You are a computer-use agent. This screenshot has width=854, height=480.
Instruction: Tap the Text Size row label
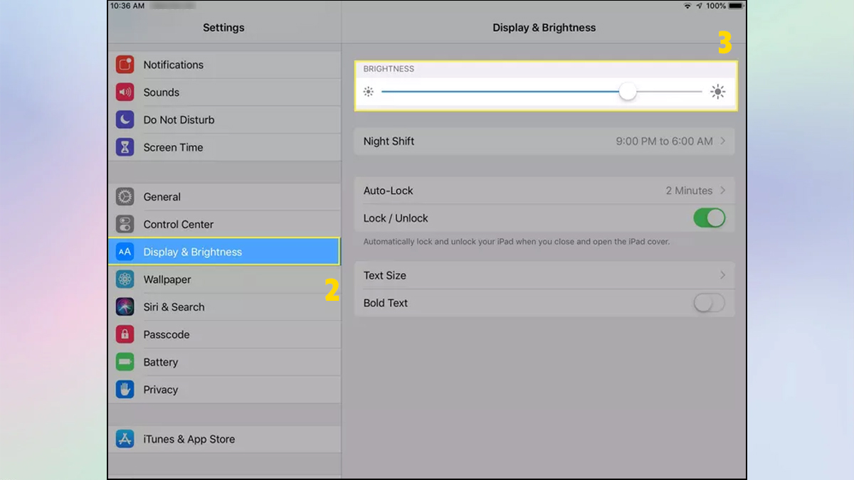(x=385, y=275)
